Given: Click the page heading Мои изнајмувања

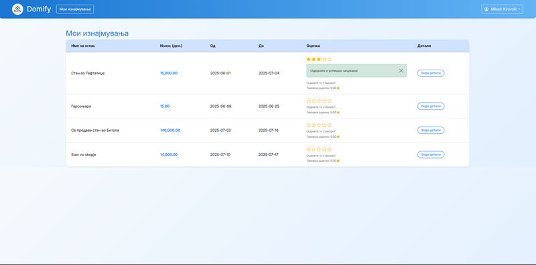Looking at the screenshot, I should (97, 33).
